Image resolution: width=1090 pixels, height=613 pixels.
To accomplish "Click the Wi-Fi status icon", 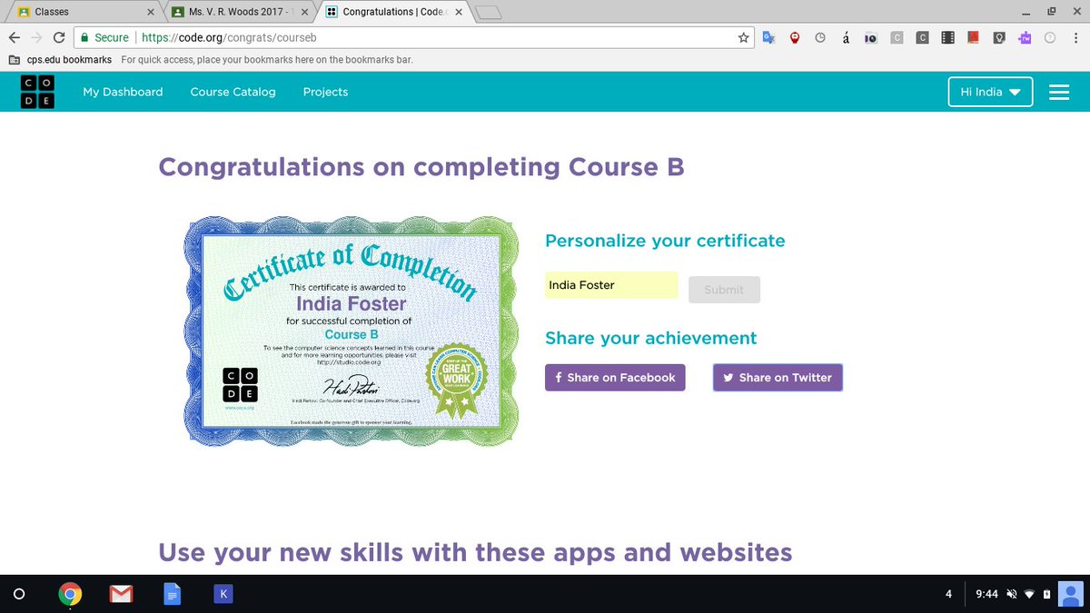I will point(1029,594).
